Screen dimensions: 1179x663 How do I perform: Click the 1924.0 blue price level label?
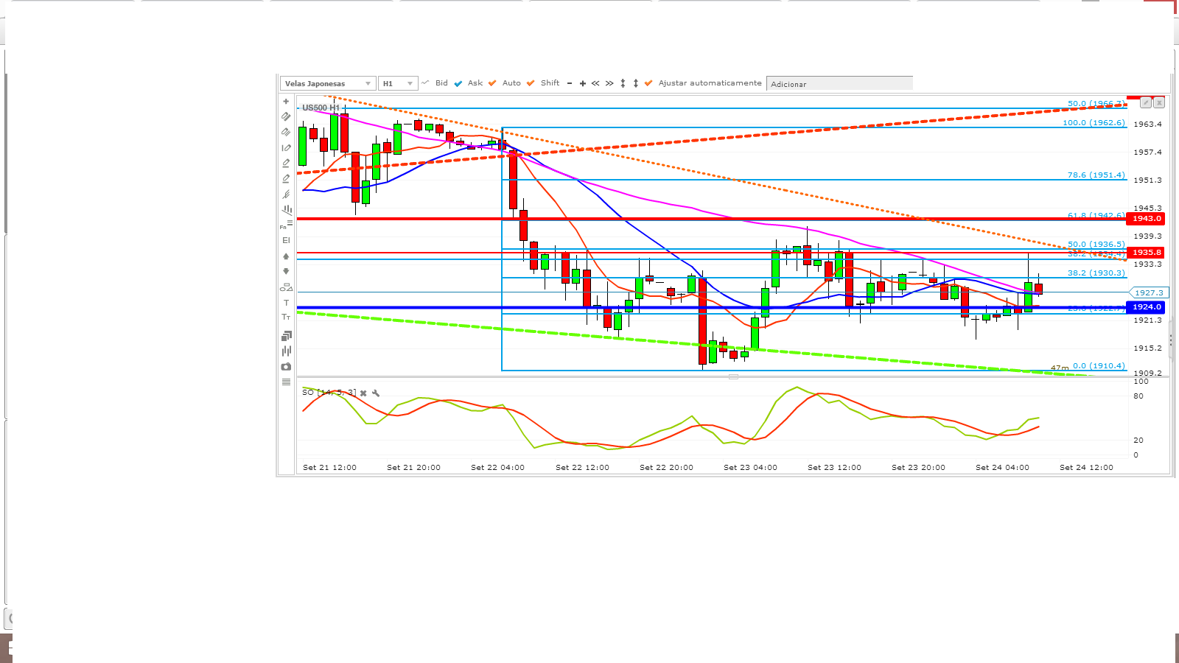pyautogui.click(x=1146, y=307)
